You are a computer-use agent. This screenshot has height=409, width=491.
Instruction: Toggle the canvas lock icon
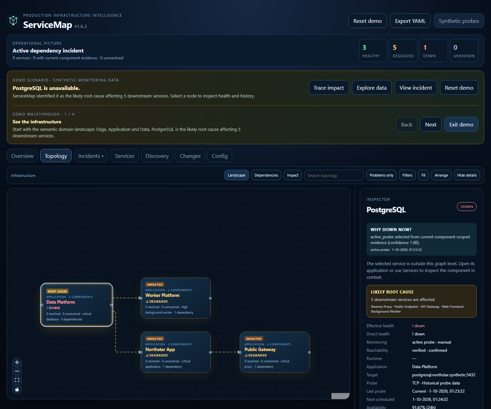click(x=17, y=389)
